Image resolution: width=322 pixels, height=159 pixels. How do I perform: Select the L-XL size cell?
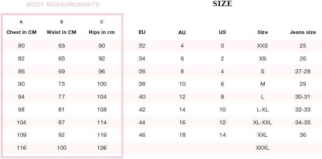(262, 110)
